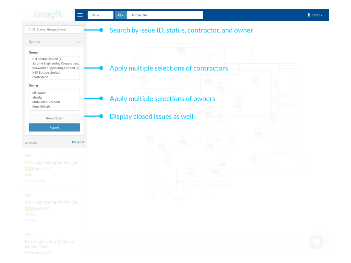Click the Unit 5A (26) search box
This screenshot has height=263, width=351.
pos(165,15)
